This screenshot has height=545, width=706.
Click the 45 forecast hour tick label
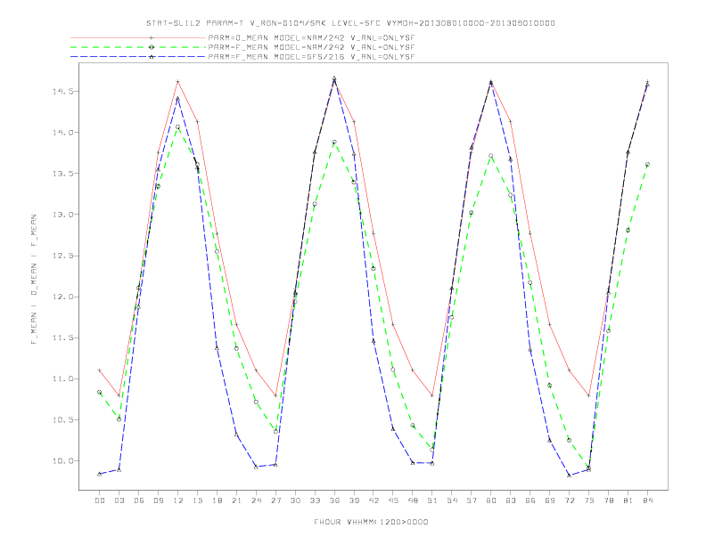coord(393,500)
